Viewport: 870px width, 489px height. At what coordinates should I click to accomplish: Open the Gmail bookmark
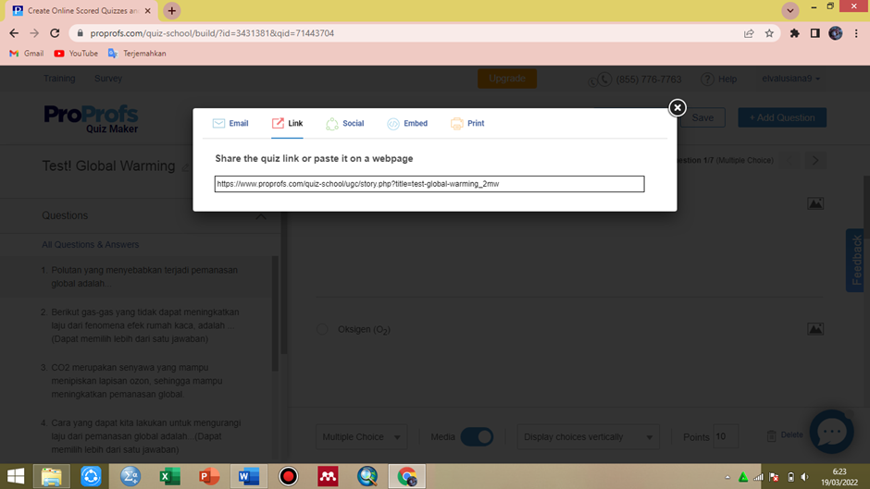tap(27, 54)
